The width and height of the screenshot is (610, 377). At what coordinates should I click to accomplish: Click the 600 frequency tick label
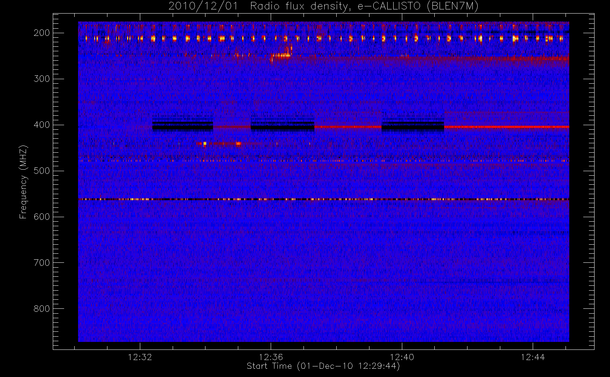coord(42,217)
